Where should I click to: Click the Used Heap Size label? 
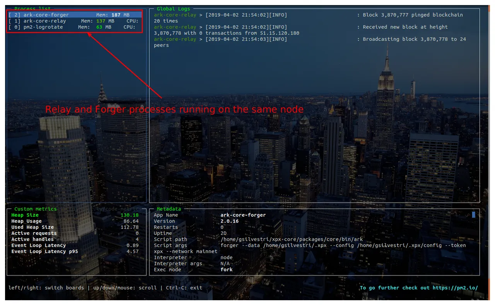[x=32, y=227]
